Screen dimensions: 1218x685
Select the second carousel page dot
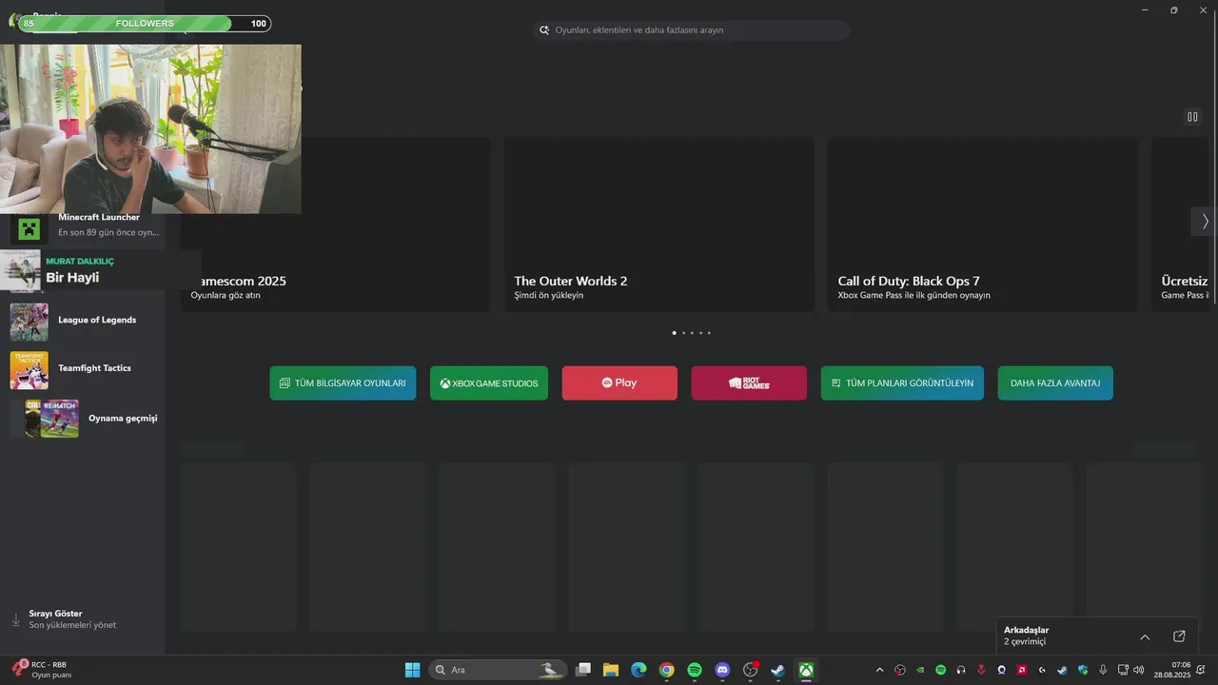coord(682,333)
